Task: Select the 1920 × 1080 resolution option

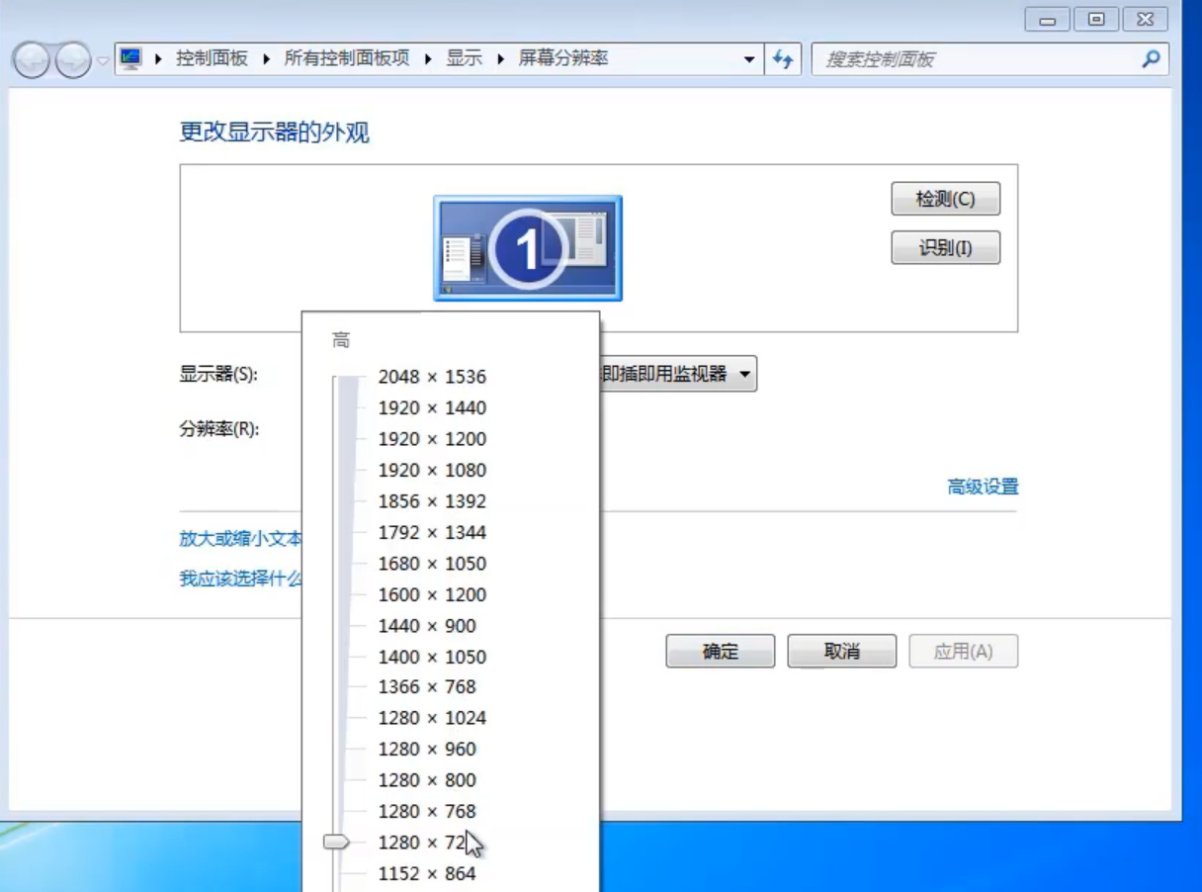Action: (432, 470)
